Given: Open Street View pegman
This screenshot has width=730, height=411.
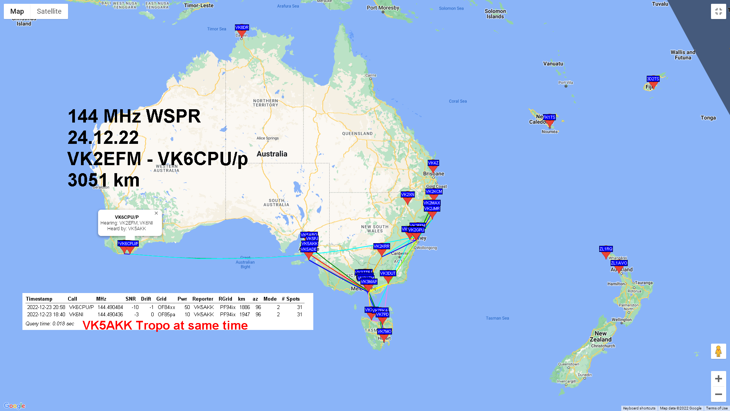Looking at the screenshot, I should pyautogui.click(x=718, y=351).
